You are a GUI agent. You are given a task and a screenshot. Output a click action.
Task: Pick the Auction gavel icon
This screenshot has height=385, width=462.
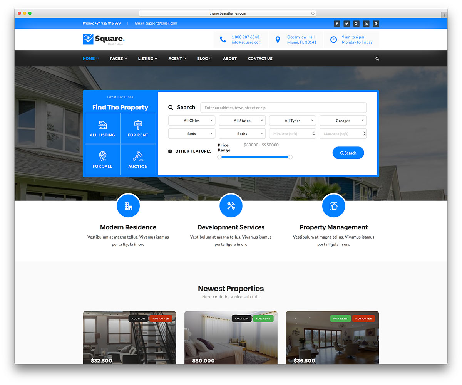point(138,156)
